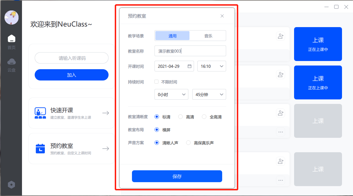Click 加入 button
The image size is (353, 196).
coord(72,75)
